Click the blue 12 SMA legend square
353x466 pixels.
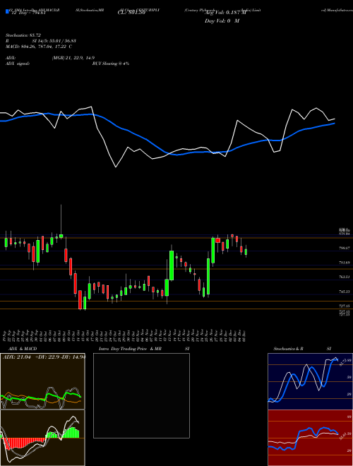7,12
